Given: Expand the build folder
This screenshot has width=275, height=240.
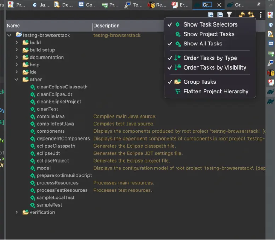Looking at the screenshot, I should point(17,43).
